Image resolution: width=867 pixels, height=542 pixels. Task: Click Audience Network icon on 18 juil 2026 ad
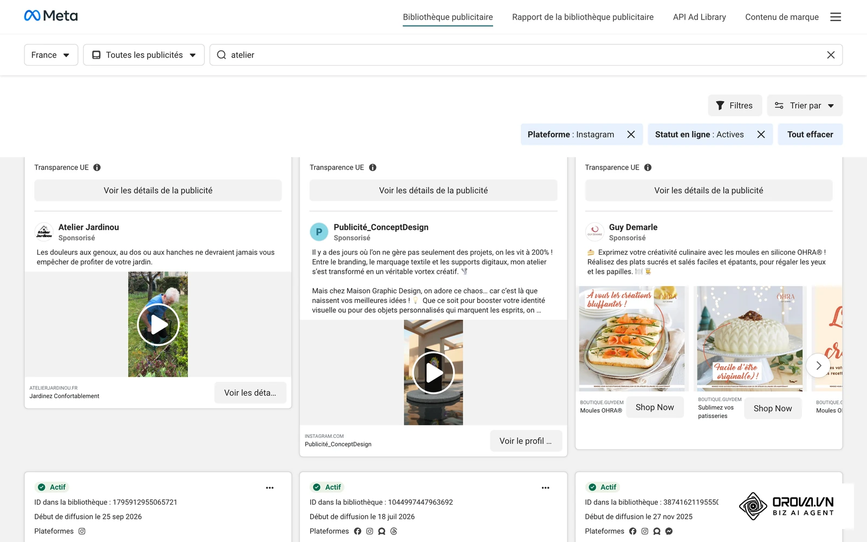tap(382, 531)
